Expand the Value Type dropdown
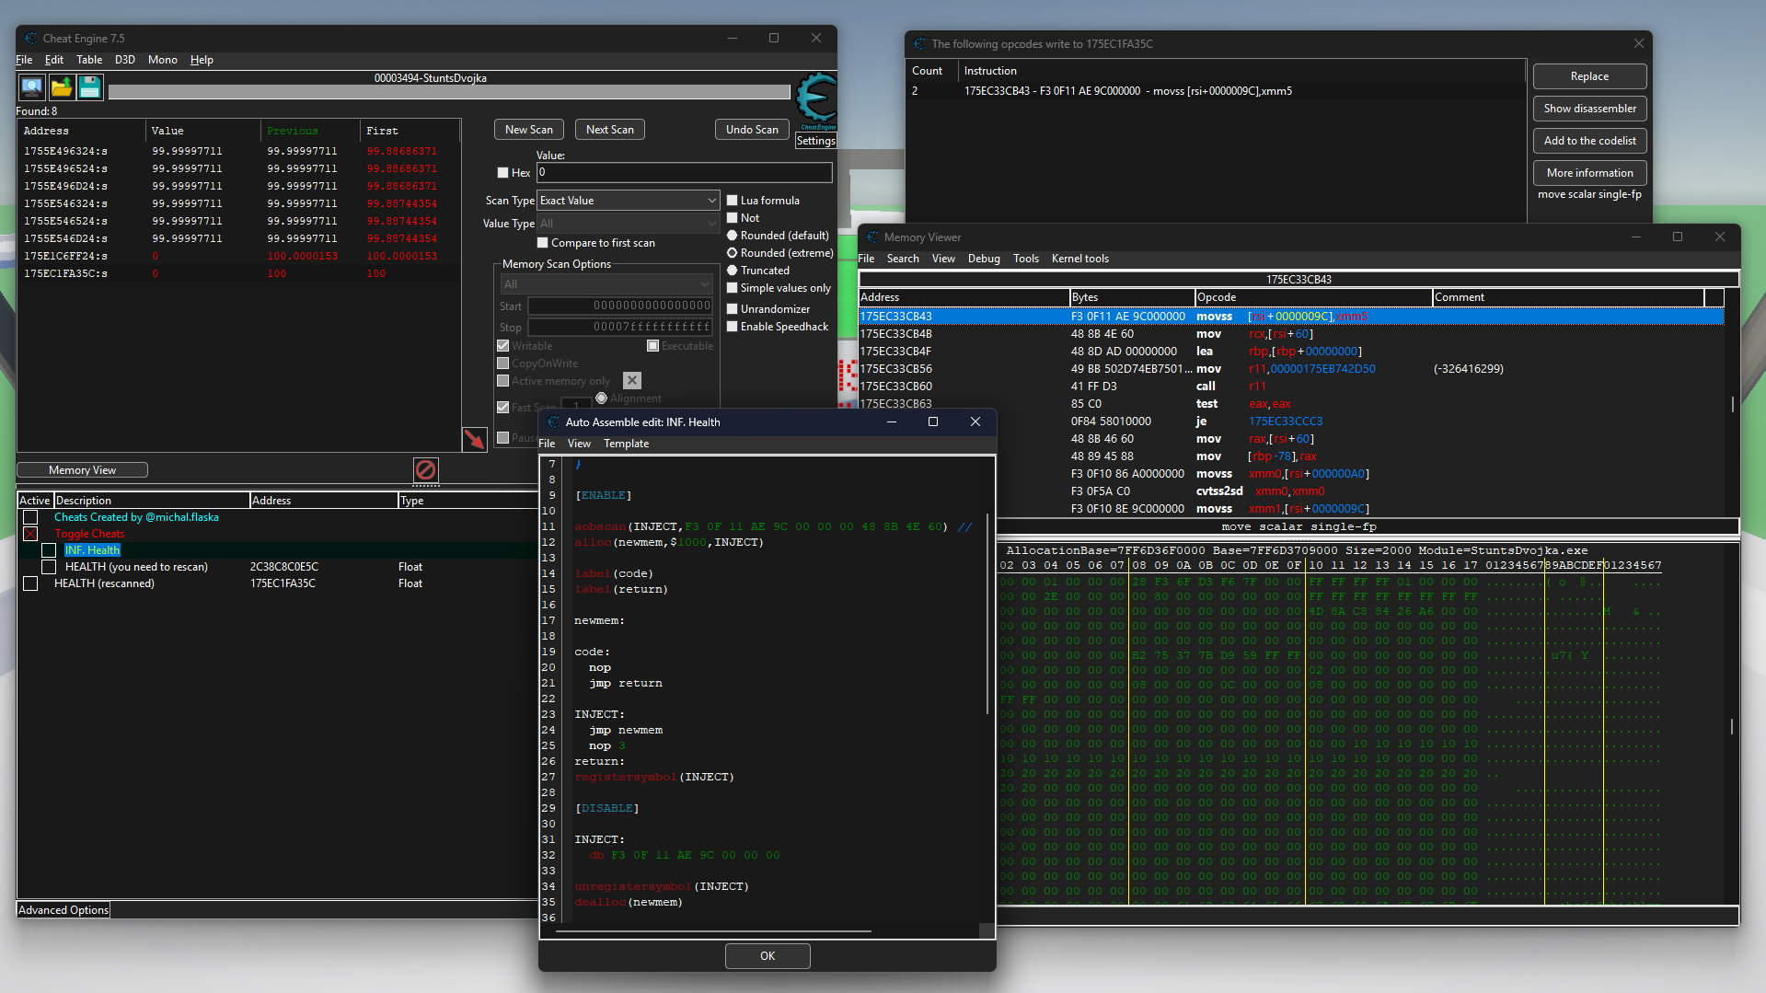1766x993 pixels. (628, 224)
